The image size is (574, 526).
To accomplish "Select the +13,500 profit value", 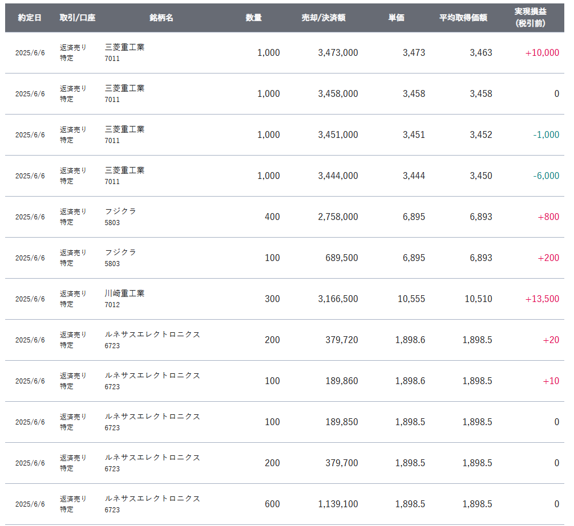I will tap(542, 299).
